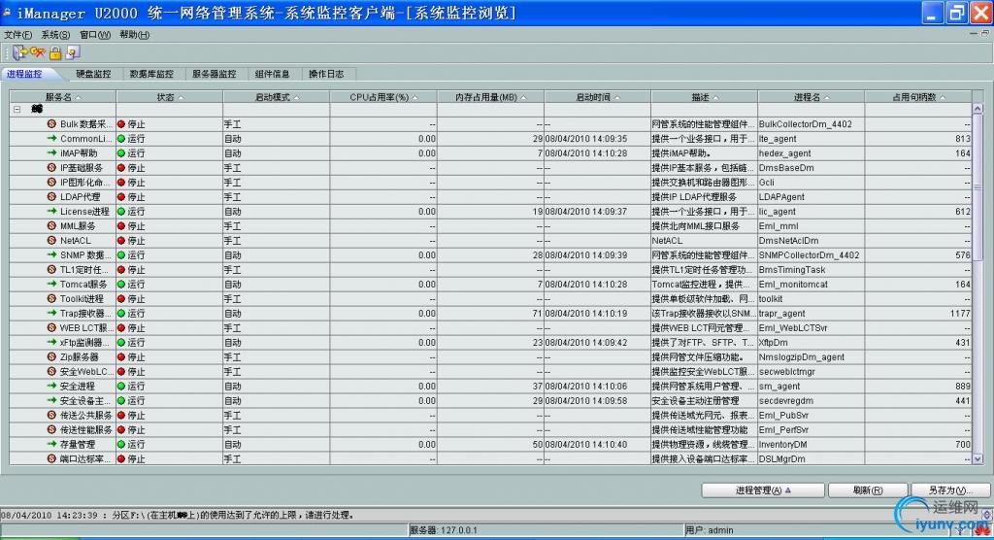Click running arrow icon beside Trap接收器
Image resolution: width=994 pixels, height=540 pixels.
pos(52,314)
